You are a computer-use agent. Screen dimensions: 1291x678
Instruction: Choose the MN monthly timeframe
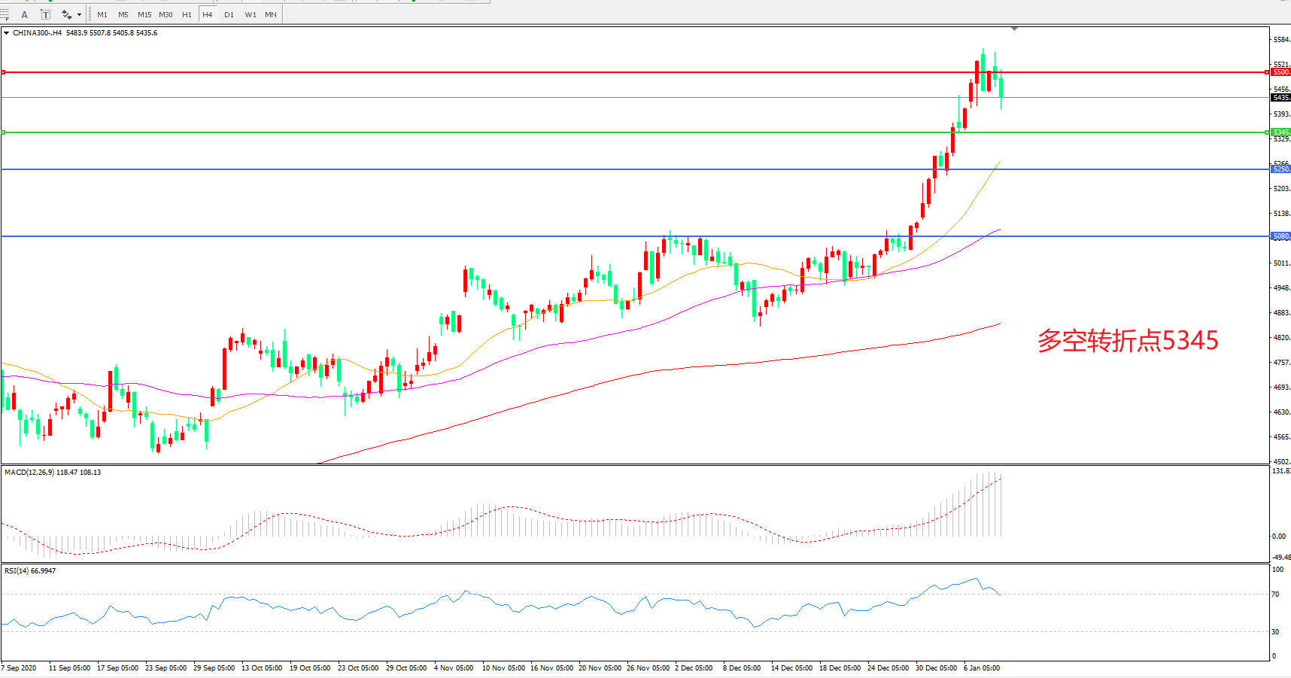[271, 14]
